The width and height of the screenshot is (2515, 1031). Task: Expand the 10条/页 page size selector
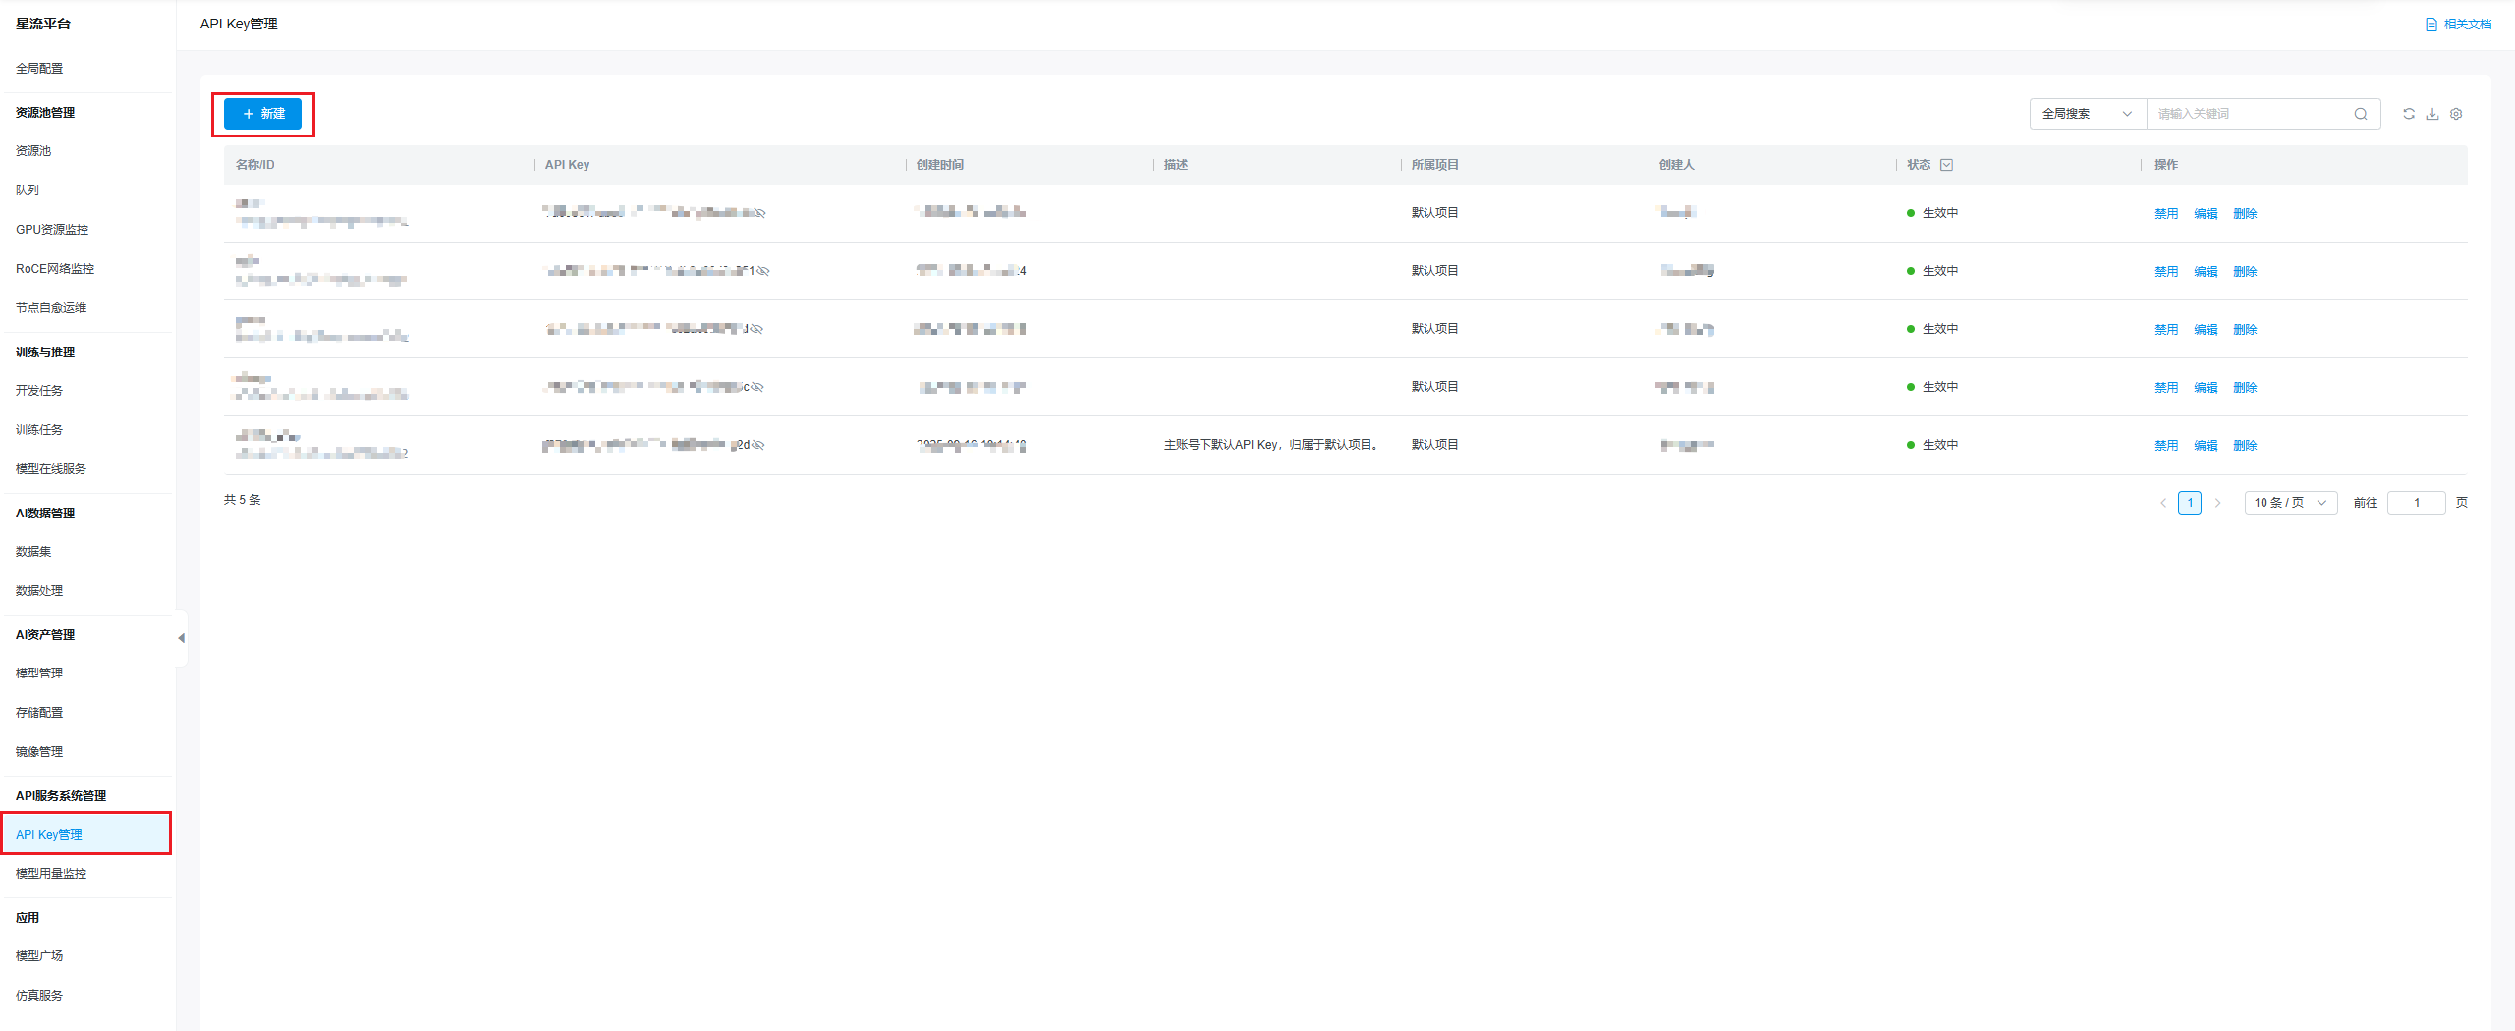[x=2290, y=503]
